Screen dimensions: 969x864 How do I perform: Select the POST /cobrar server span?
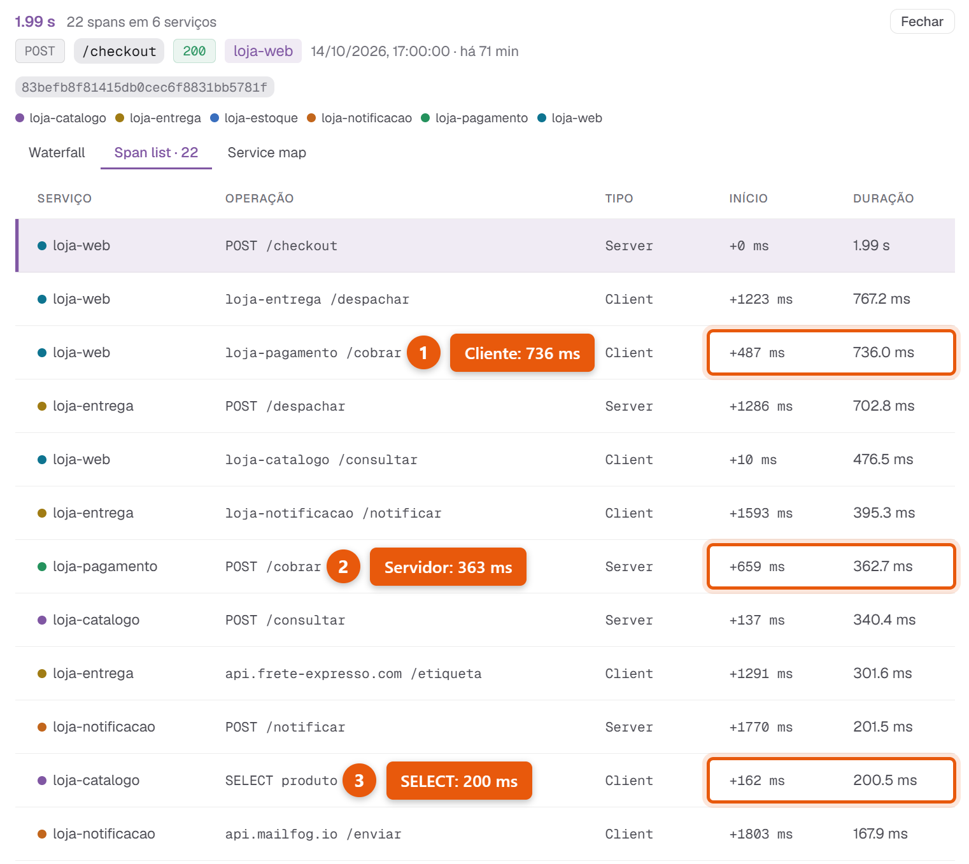(485, 567)
